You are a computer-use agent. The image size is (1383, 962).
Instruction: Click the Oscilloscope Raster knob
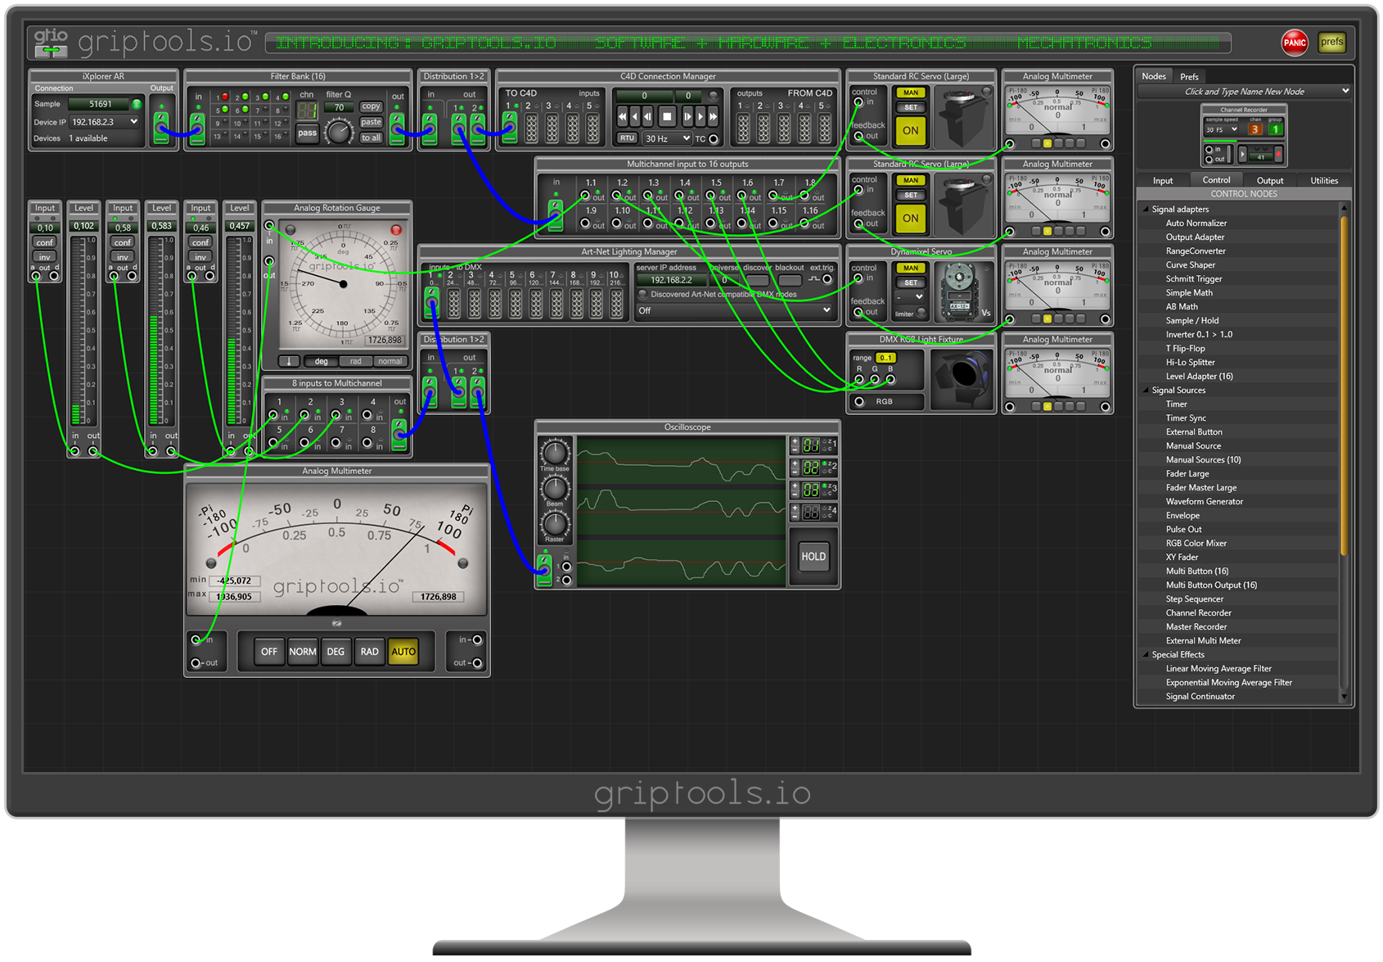[x=555, y=523]
